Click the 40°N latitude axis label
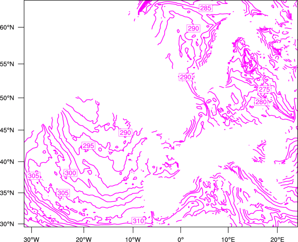The width and height of the screenshot is (298, 242). point(7,162)
